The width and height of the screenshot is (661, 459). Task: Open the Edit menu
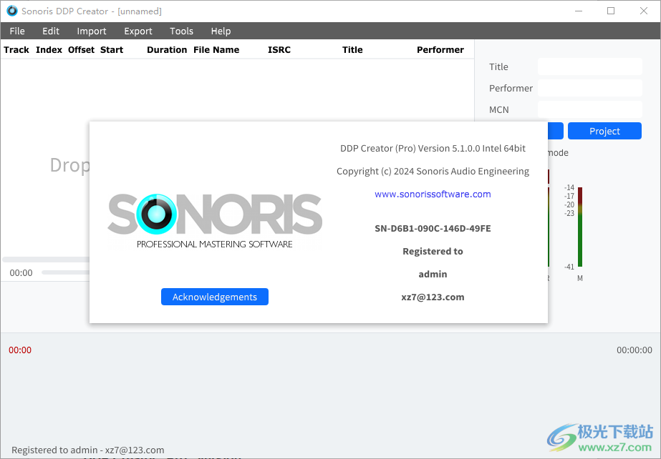pyautogui.click(x=50, y=31)
